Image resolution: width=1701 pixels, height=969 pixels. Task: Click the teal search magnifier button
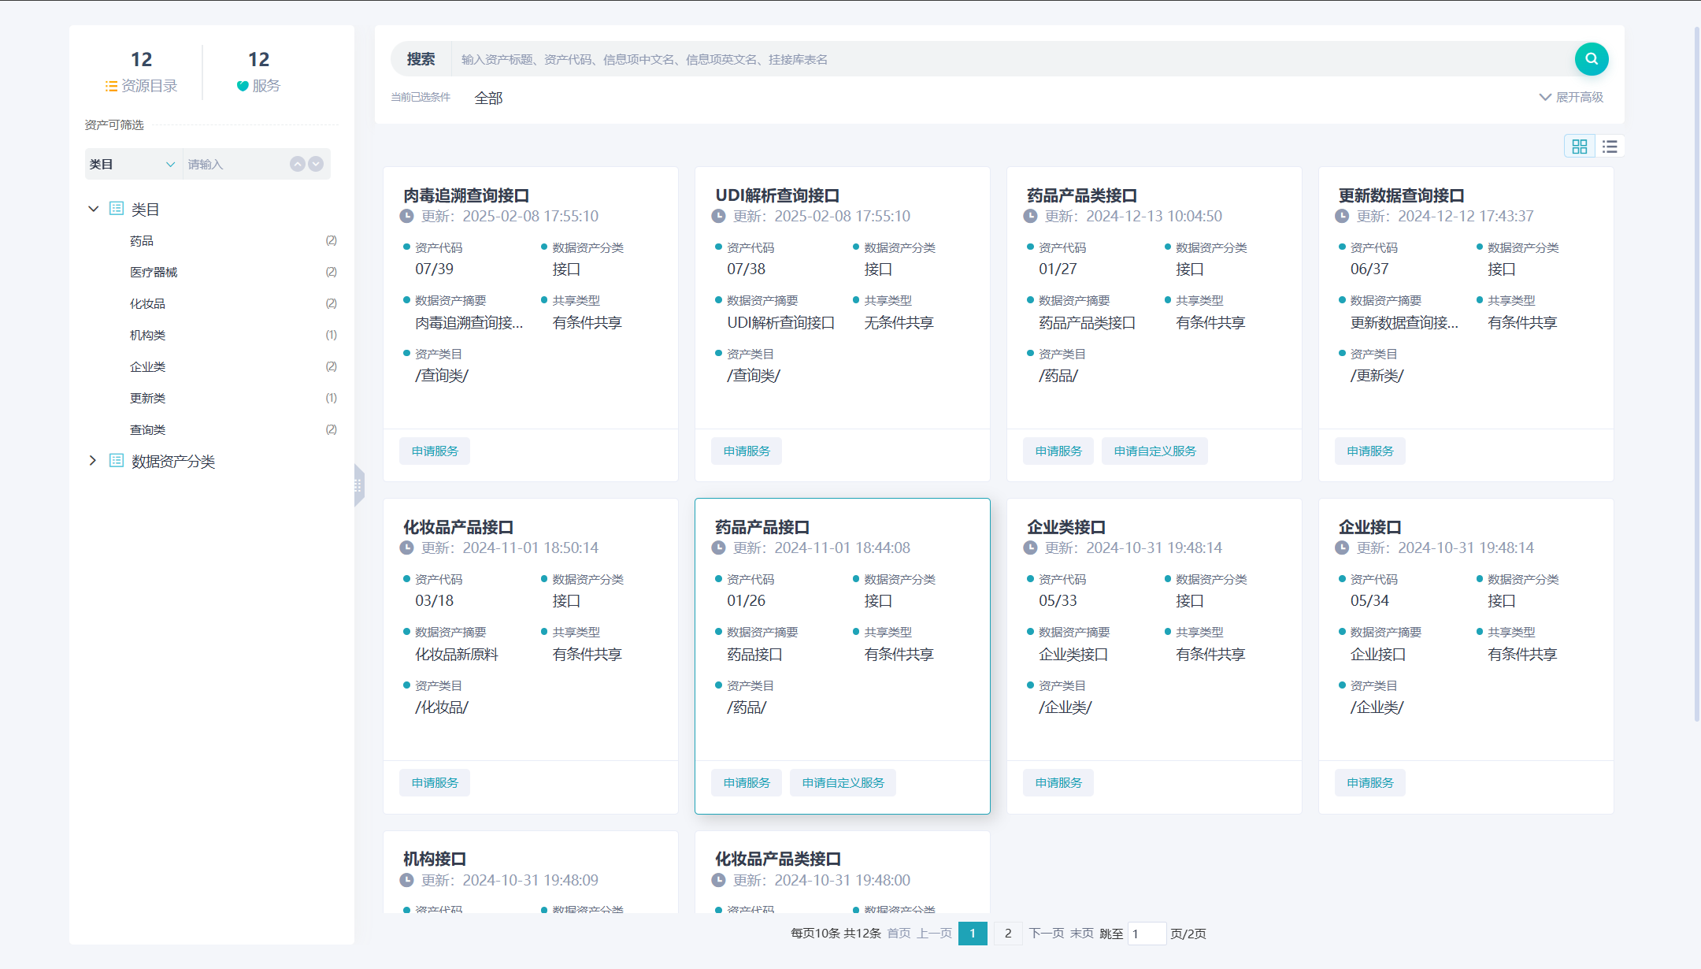[x=1591, y=59]
